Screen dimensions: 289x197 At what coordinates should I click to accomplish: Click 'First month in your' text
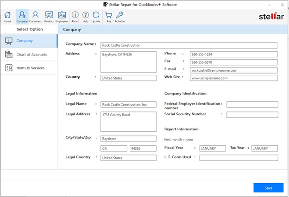point(179,139)
